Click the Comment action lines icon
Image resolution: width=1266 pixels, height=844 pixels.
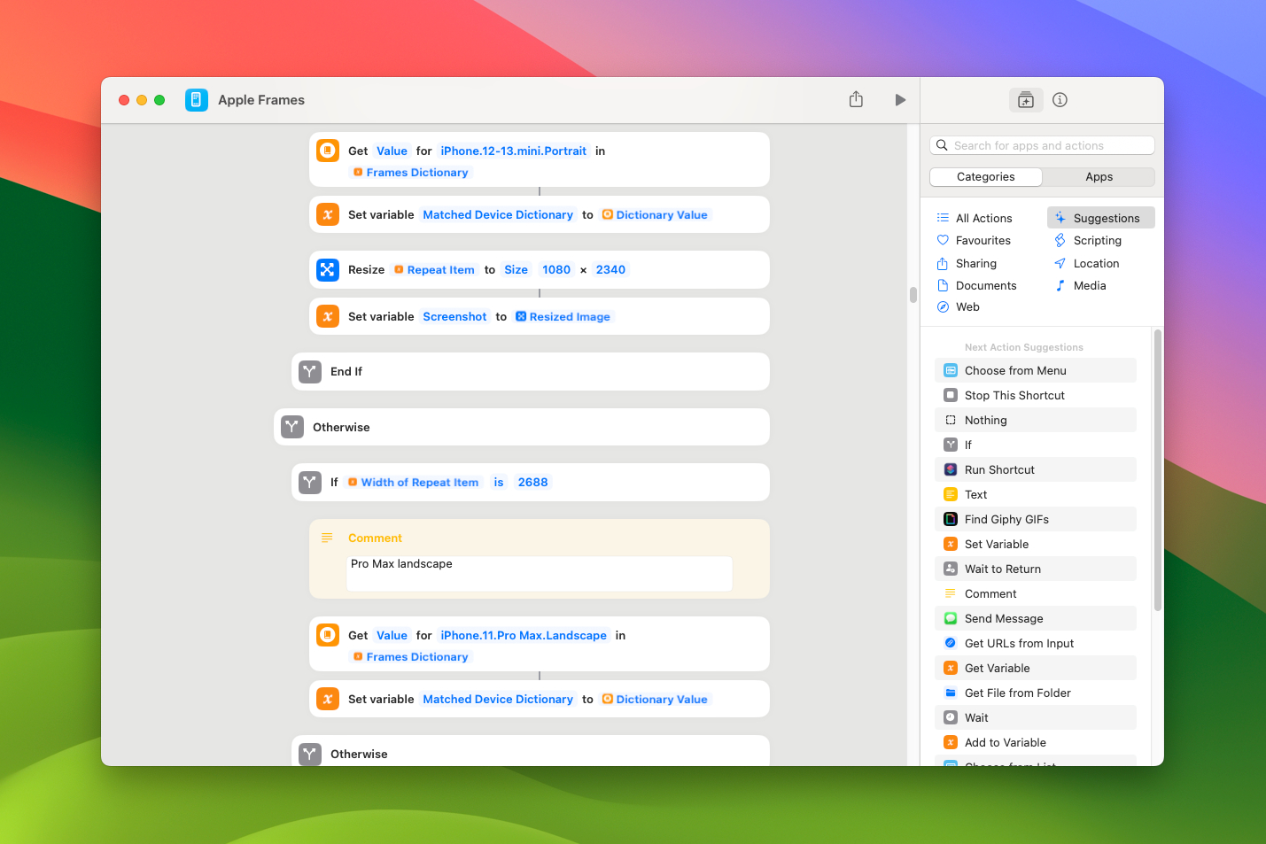pyautogui.click(x=327, y=538)
